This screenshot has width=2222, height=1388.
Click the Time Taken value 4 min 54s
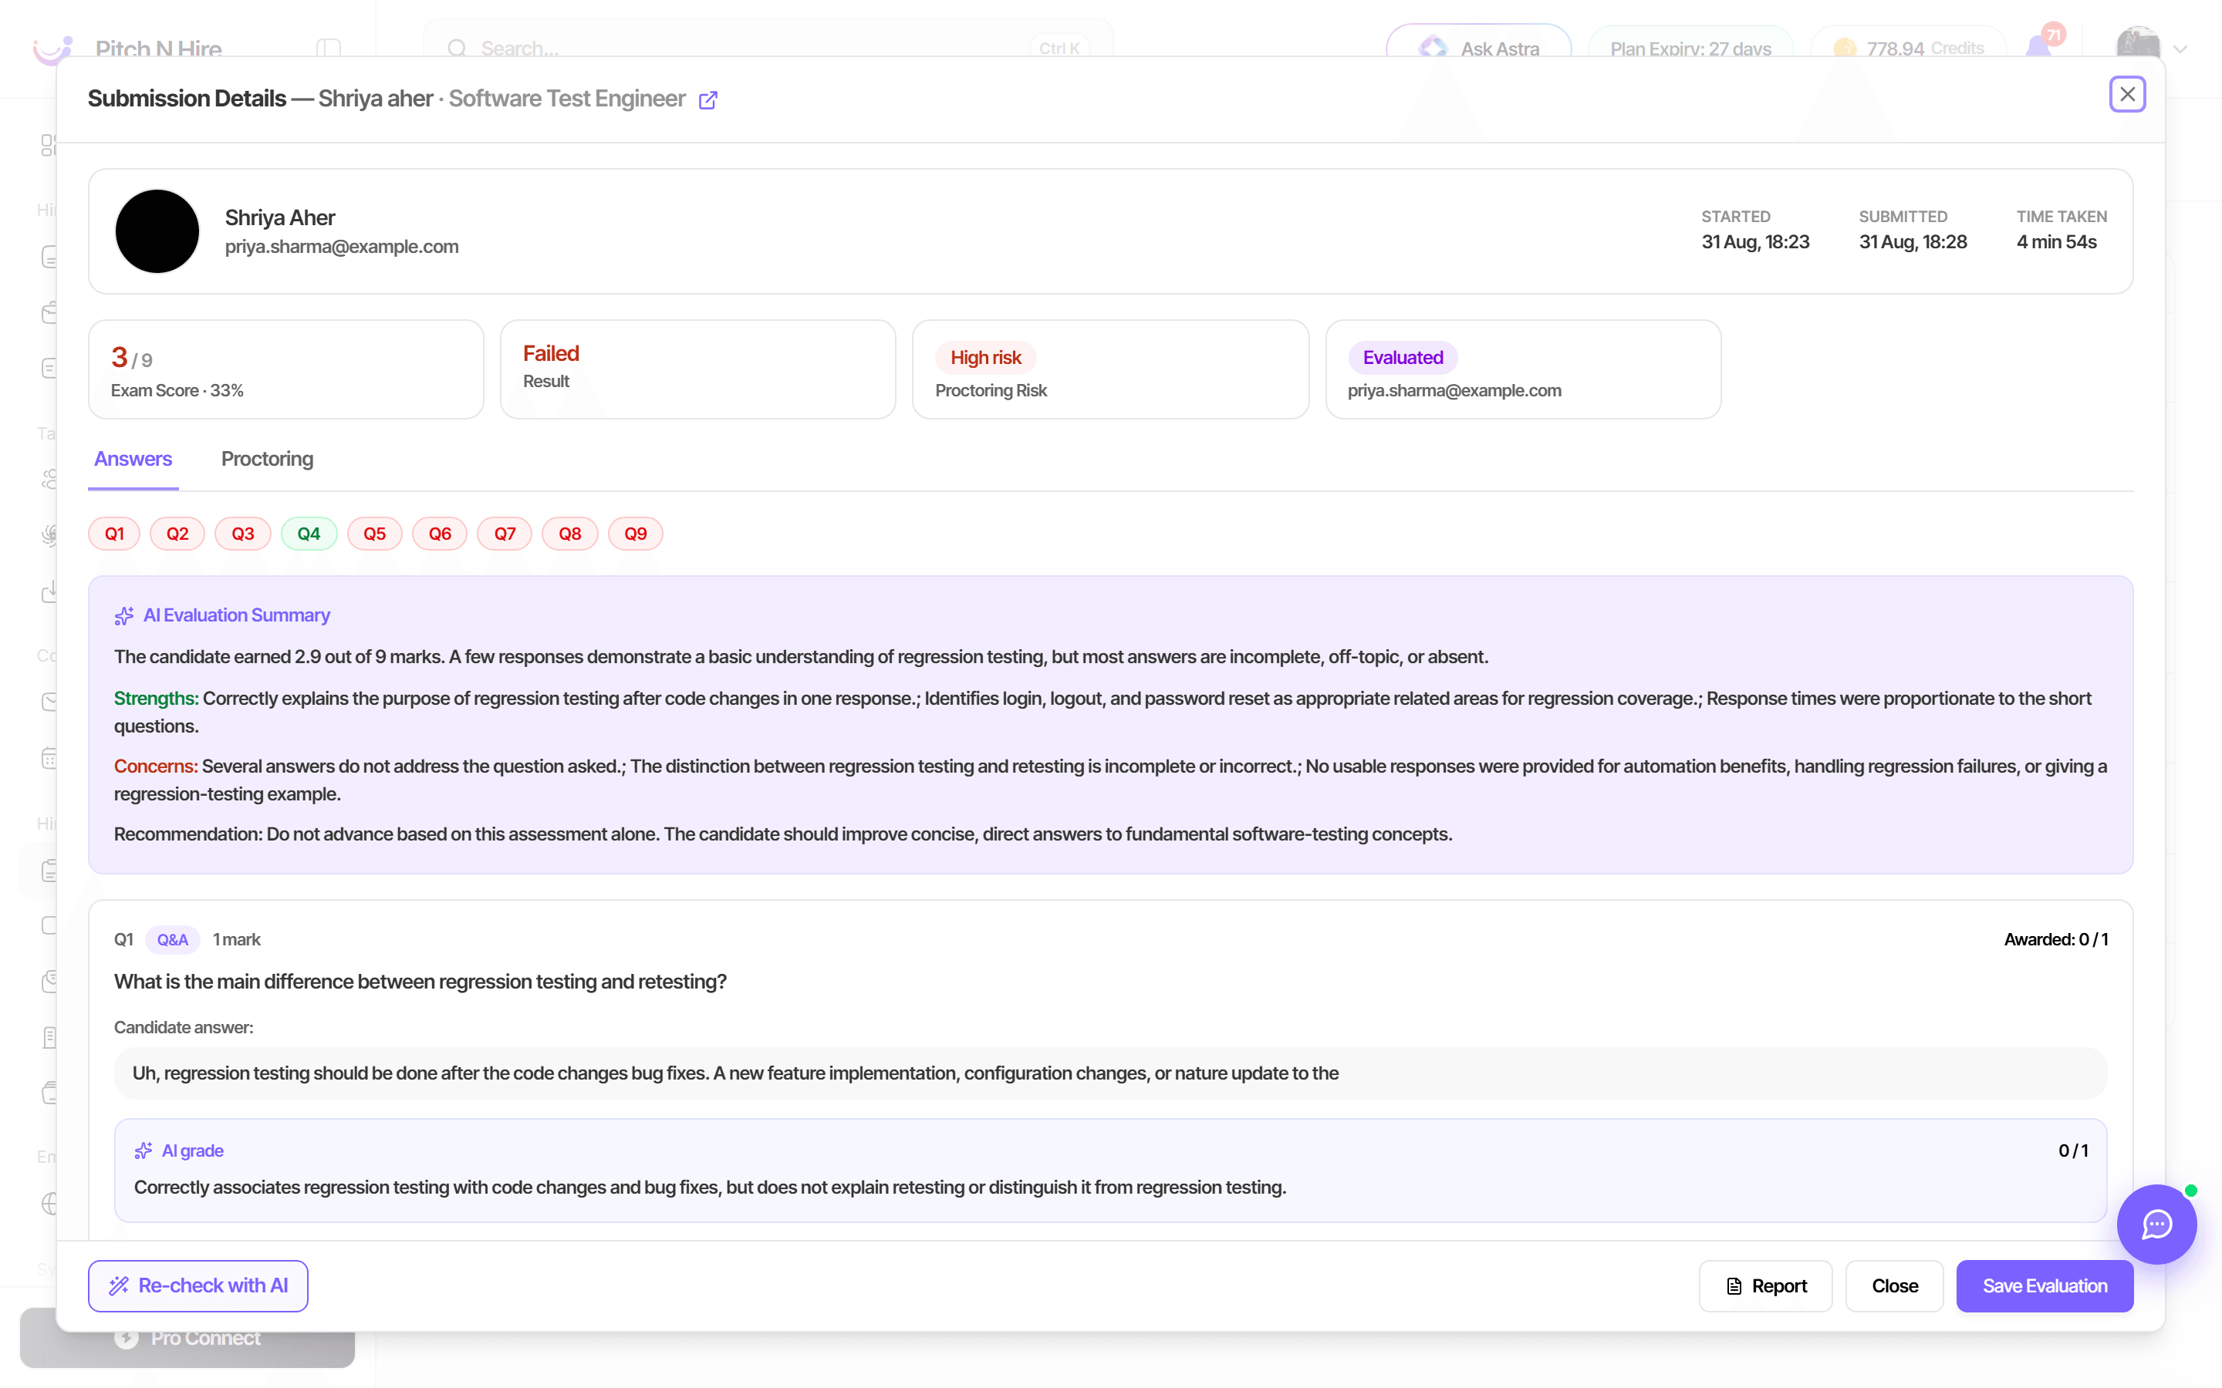[x=2056, y=242]
